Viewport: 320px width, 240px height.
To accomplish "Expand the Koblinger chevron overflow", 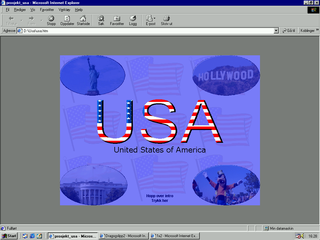I will click(317, 30).
